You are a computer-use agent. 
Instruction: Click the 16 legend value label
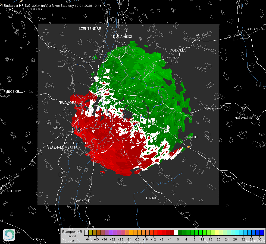click(x=211, y=239)
